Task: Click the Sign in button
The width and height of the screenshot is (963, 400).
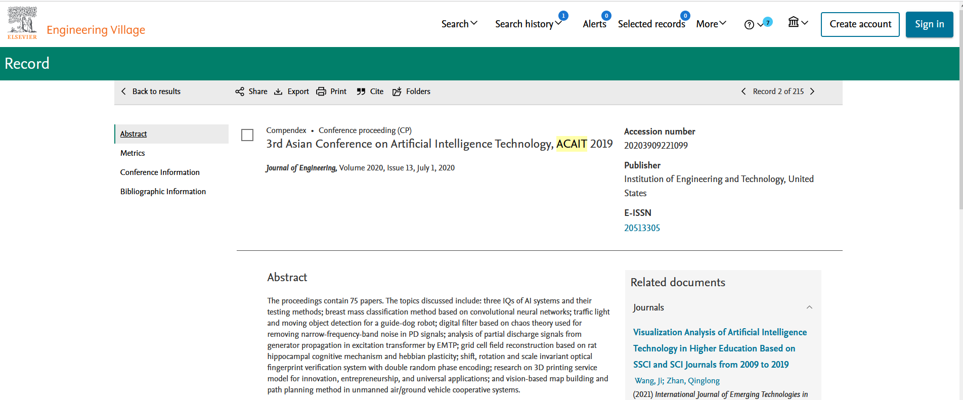Action: [929, 24]
